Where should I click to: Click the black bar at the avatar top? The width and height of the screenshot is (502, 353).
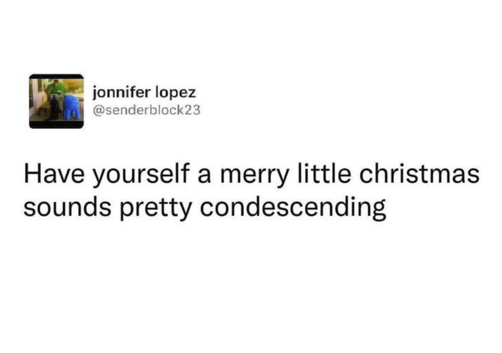tap(56, 77)
